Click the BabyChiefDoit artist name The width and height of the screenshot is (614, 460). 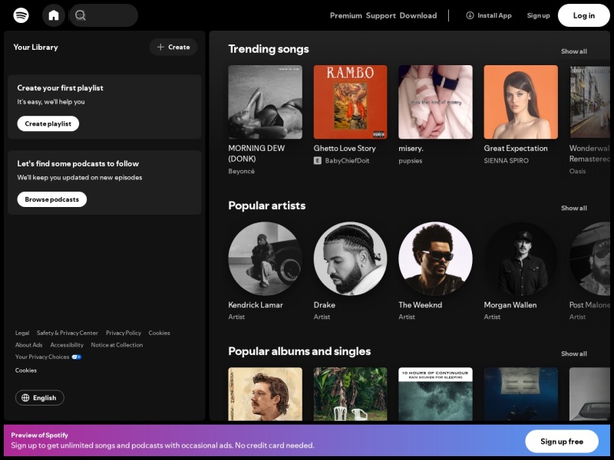(x=347, y=161)
